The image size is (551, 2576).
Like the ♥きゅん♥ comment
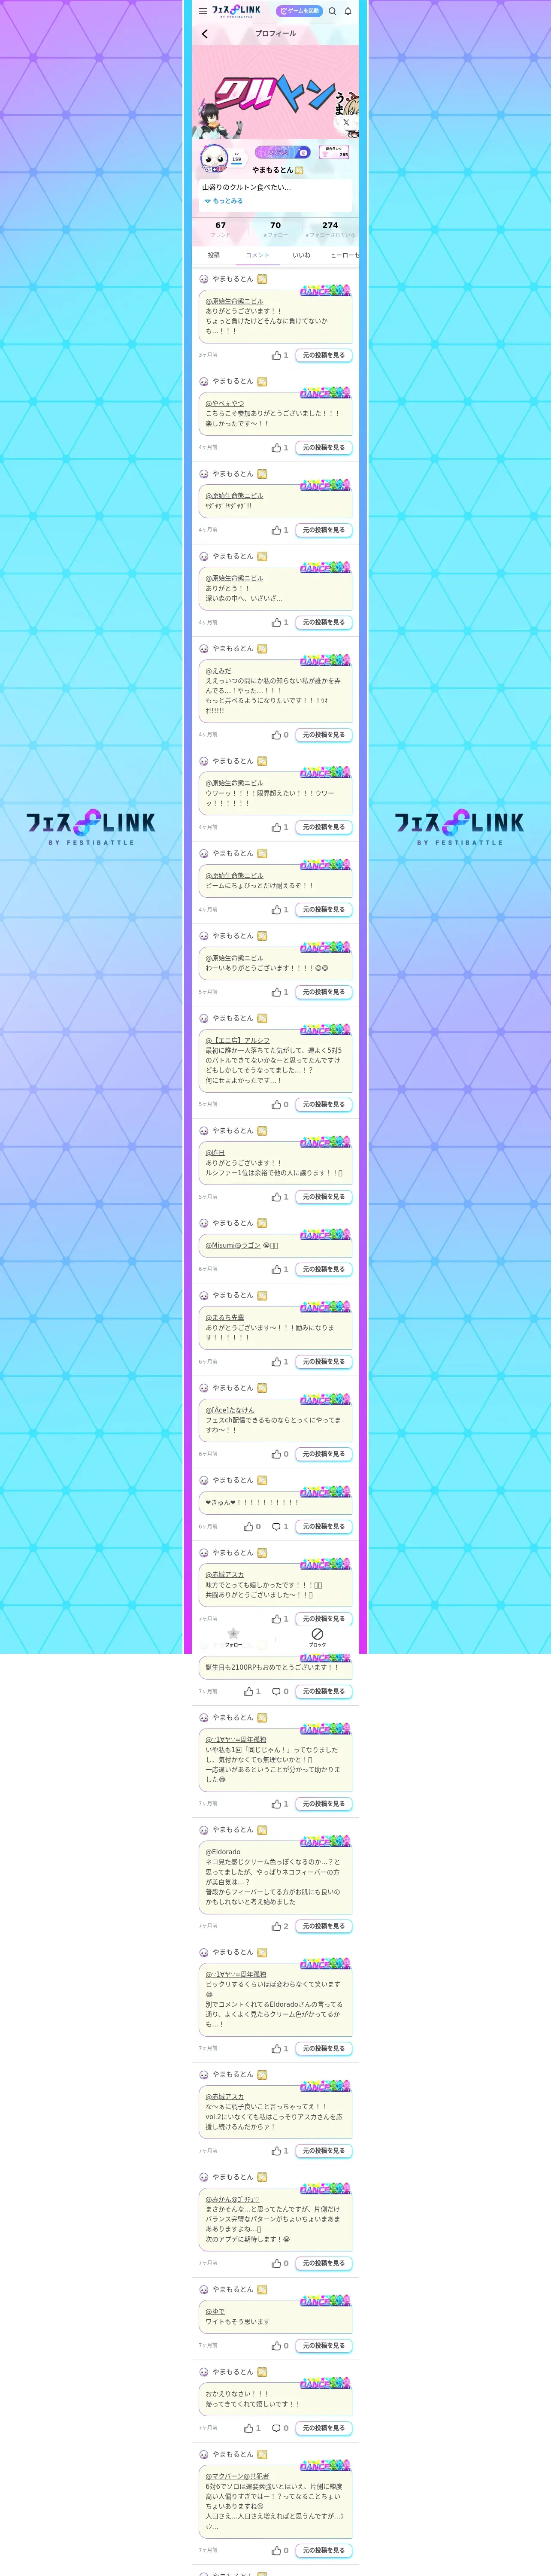(249, 1527)
